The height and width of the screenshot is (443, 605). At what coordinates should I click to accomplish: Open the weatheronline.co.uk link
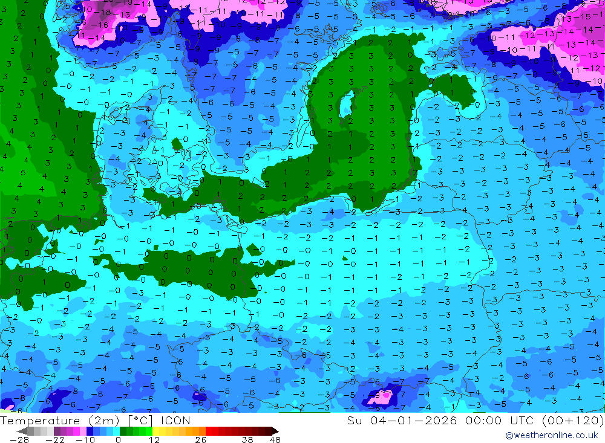coord(552,435)
